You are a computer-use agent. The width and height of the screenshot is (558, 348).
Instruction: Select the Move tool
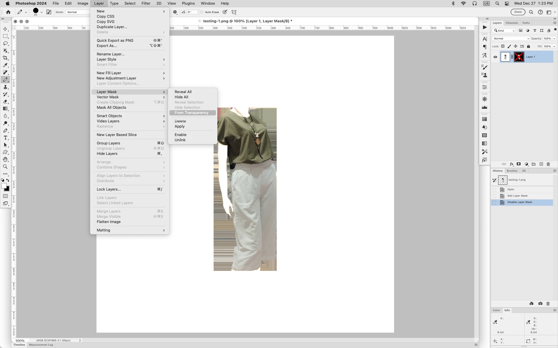[x=5, y=29]
